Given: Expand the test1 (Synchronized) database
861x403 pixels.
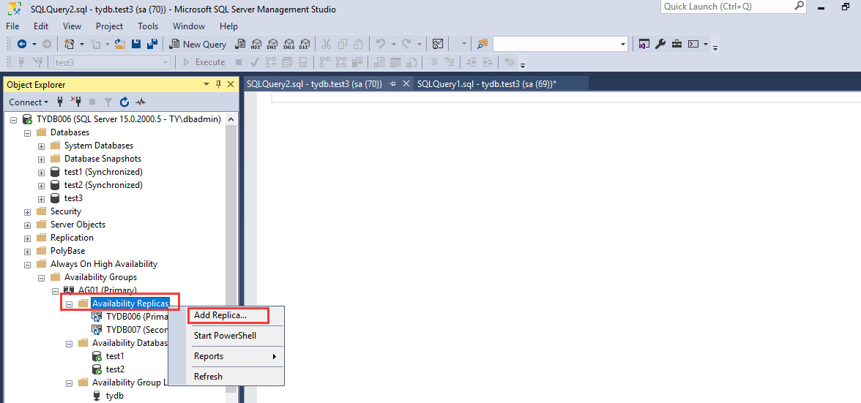Looking at the screenshot, I should click(x=41, y=172).
